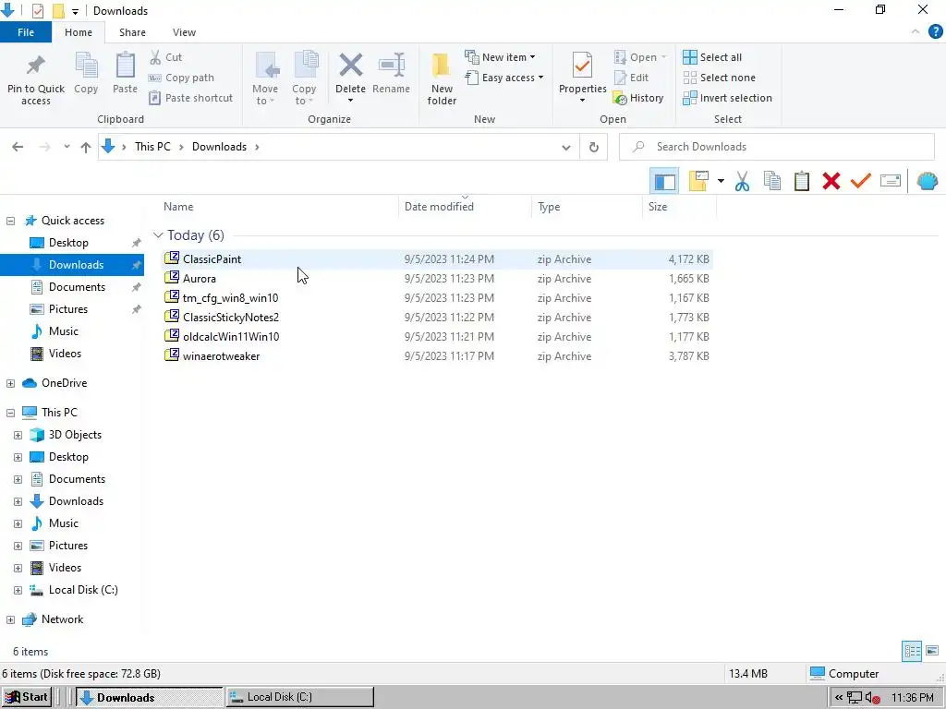Click the volume icon in system tray
The image size is (946, 709).
(872, 698)
